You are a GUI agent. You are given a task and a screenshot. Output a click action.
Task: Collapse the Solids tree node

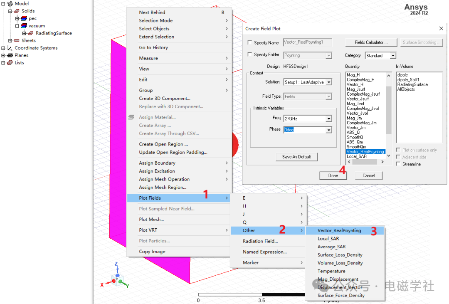(10, 11)
